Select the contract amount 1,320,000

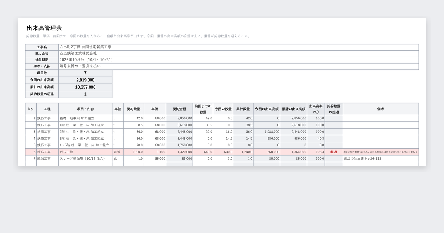pyautogui.click(x=179, y=152)
